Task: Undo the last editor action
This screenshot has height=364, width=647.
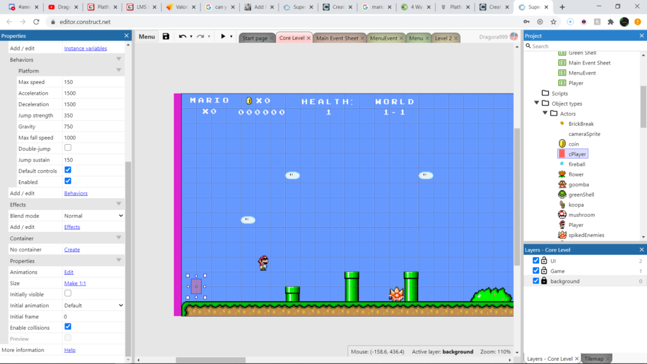Action: [x=183, y=36]
